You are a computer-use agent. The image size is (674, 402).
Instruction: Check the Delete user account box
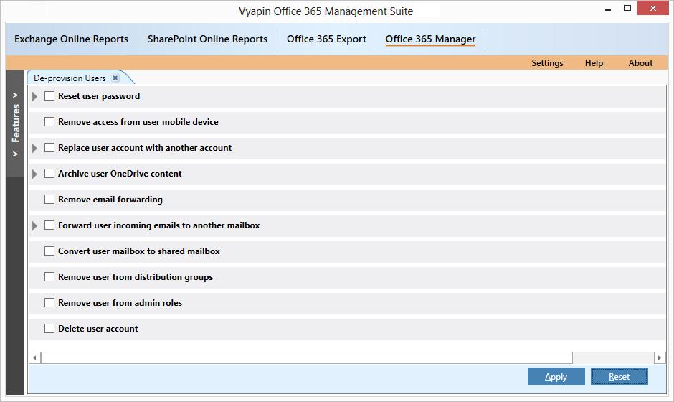49,328
